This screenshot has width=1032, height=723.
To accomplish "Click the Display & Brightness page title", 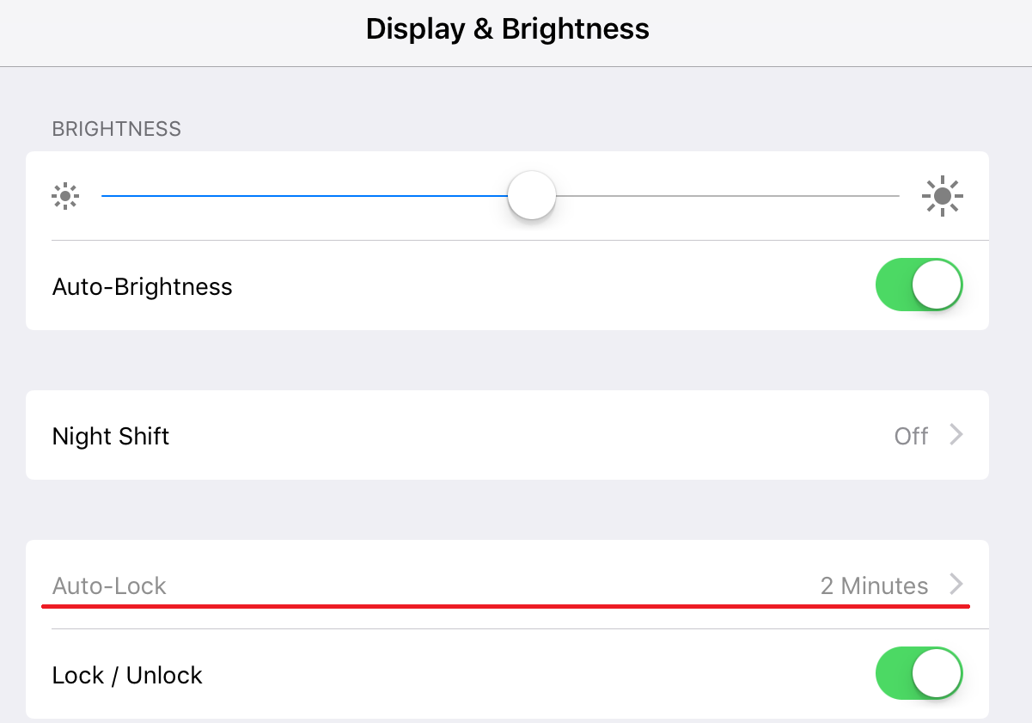I will click(x=507, y=28).
